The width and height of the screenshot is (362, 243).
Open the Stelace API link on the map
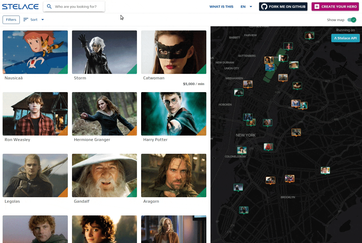tap(346, 38)
